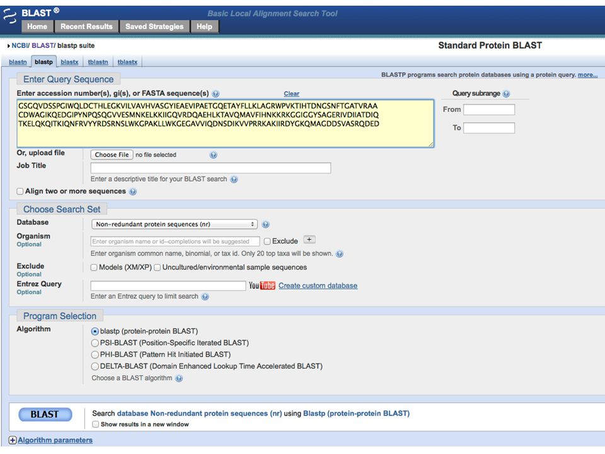Click the Clear link above sequence box
Image resolution: width=605 pixels, height=454 pixels.
click(291, 94)
